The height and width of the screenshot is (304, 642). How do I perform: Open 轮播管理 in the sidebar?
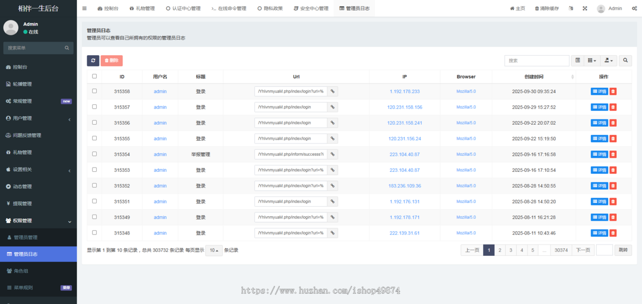click(39, 84)
